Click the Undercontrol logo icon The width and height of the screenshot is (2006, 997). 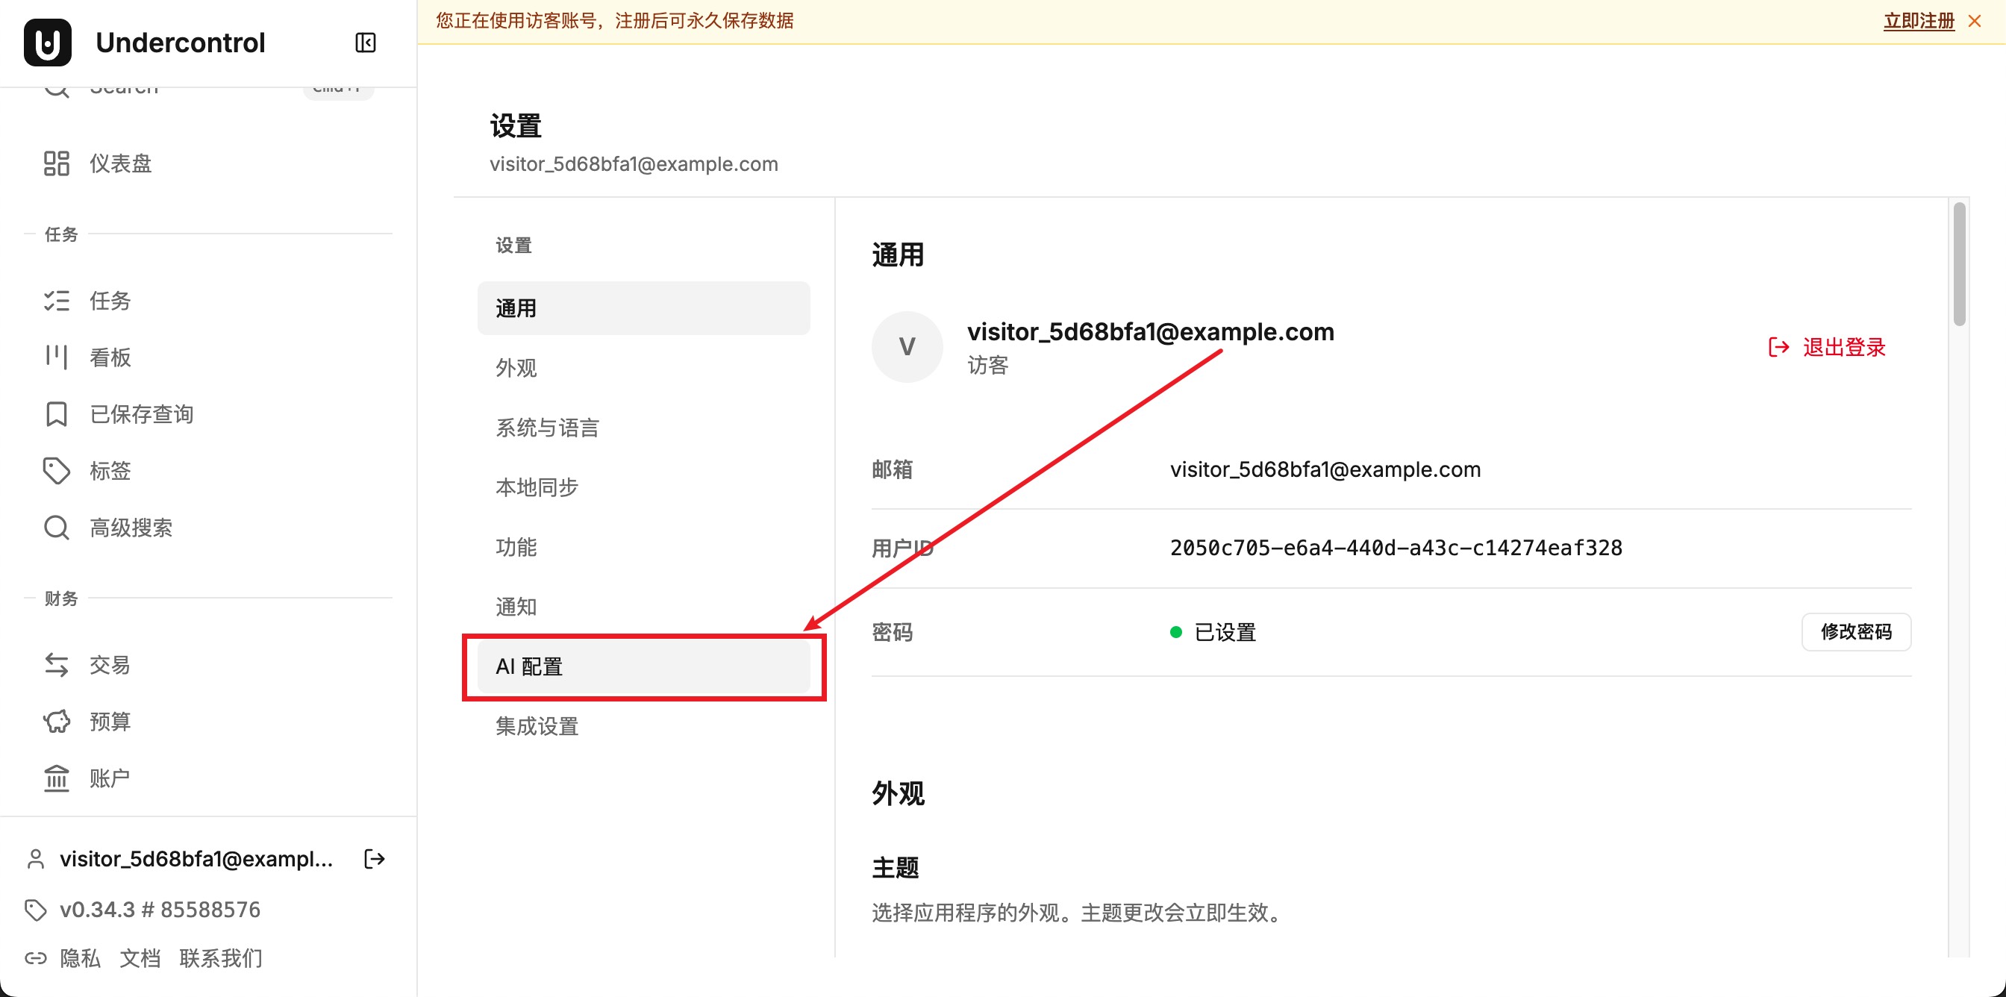pos(48,43)
